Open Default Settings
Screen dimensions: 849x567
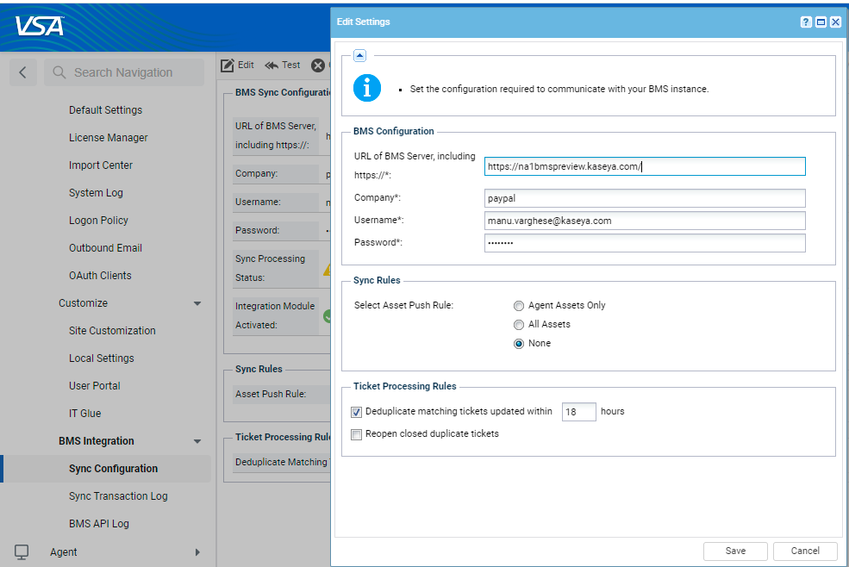pos(105,110)
